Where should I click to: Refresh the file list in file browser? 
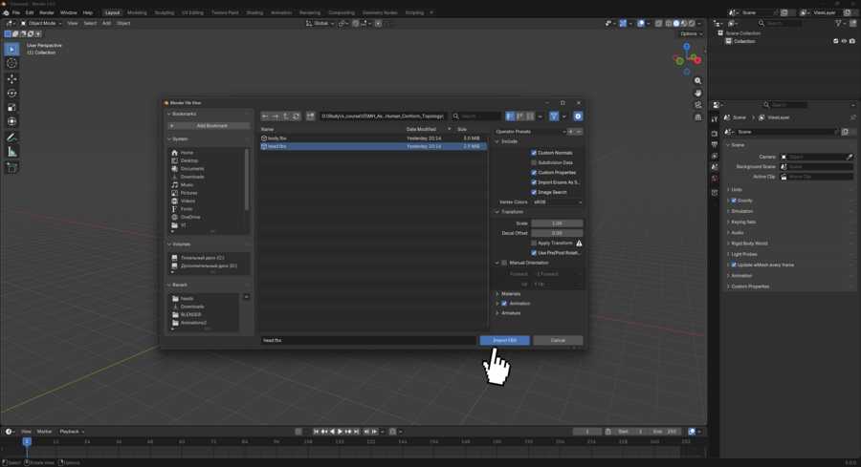297,117
